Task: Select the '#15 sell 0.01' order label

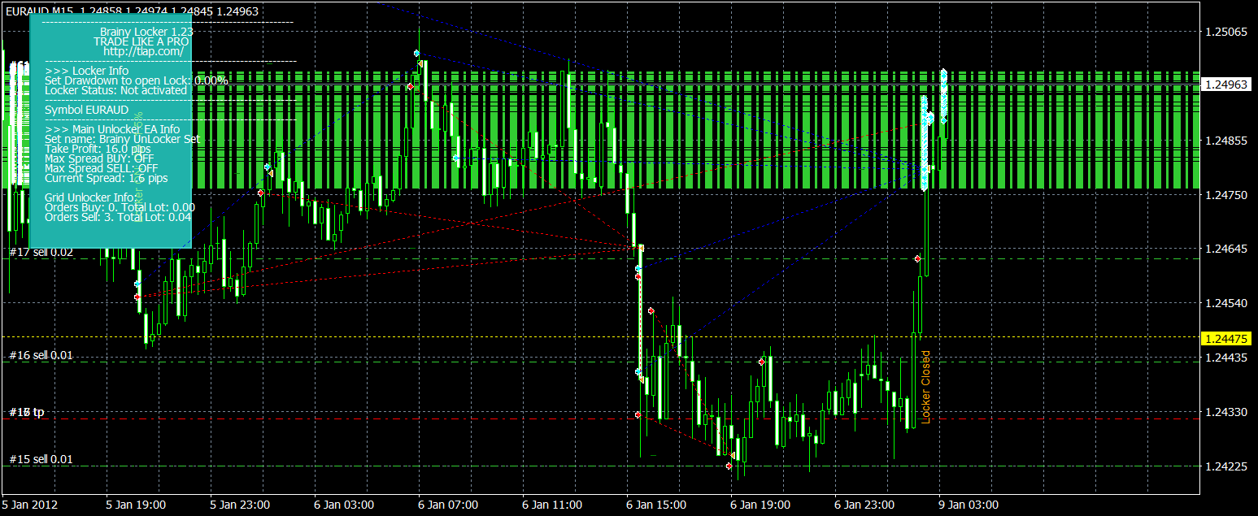Action: [x=41, y=460]
